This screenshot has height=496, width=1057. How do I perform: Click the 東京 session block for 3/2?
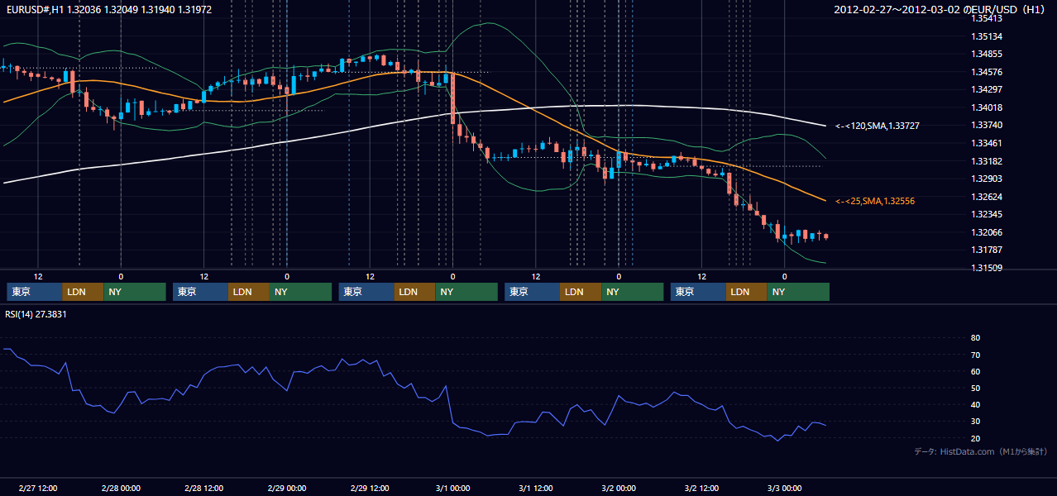[x=699, y=292]
